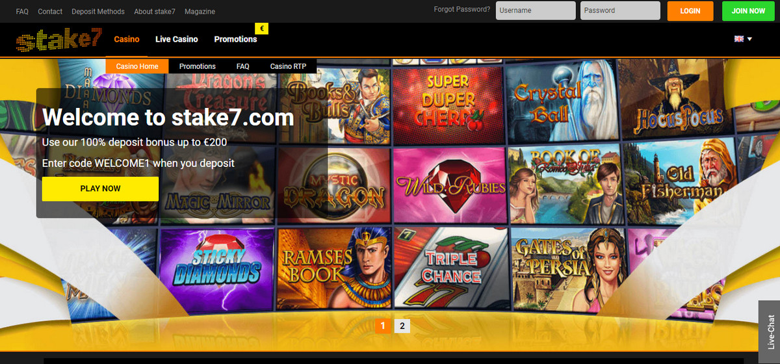
Task: Click the 100% deposit bonus text
Action: [x=135, y=142]
